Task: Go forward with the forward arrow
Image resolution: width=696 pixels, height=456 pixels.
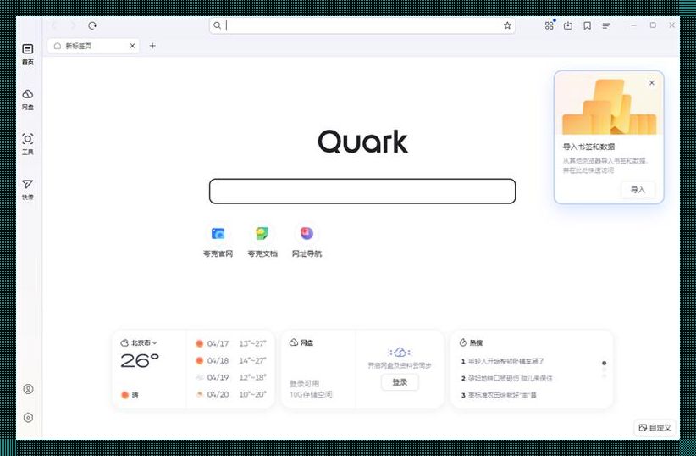Action: [73, 25]
